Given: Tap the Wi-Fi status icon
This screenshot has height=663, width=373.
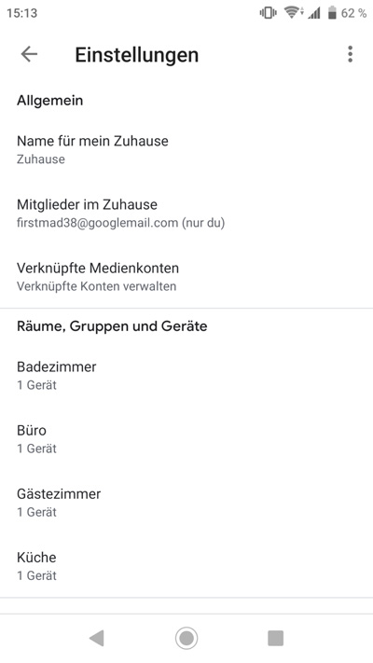Looking at the screenshot, I should pos(294,13).
